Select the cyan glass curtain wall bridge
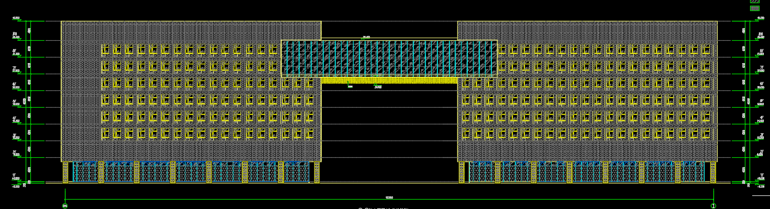Screen dimensions: 770x209 click(x=389, y=58)
